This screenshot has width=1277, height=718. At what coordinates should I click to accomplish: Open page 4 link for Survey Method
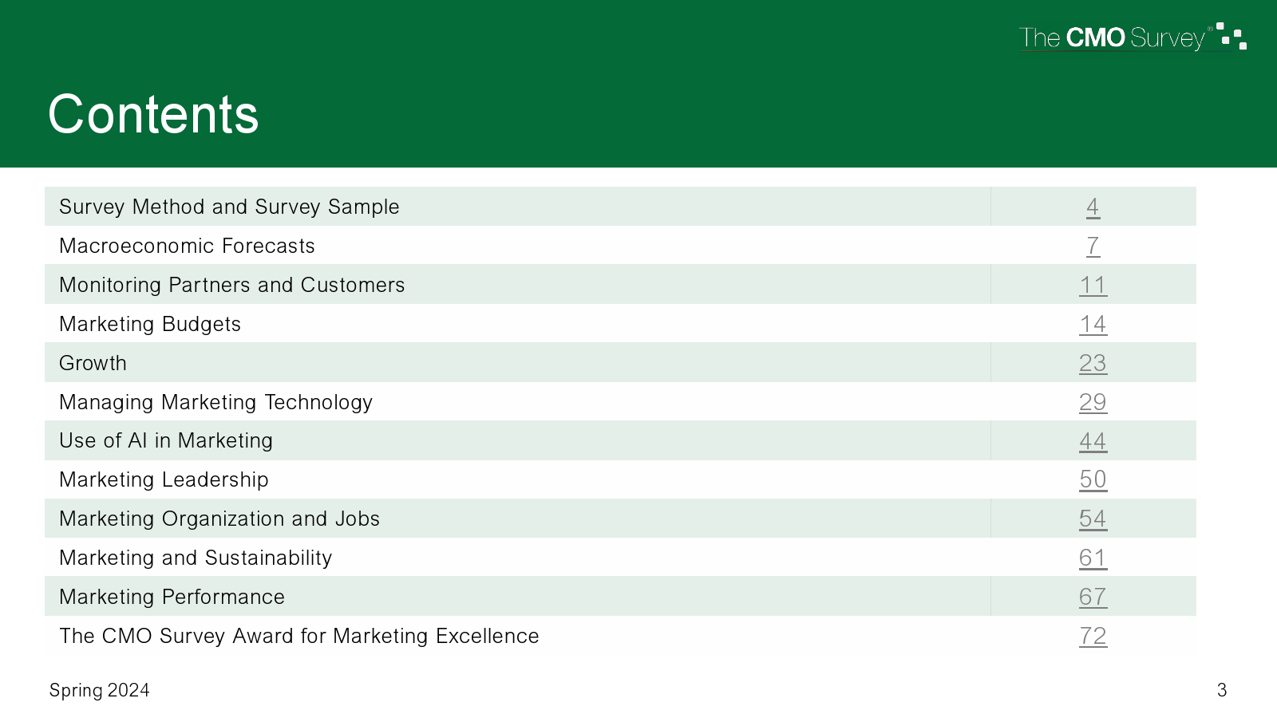pyautogui.click(x=1093, y=207)
